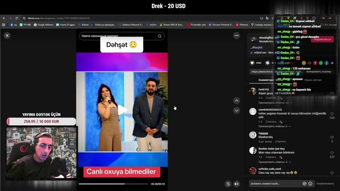Seek on the video progress bar
The image size is (340, 191).
[113, 184]
